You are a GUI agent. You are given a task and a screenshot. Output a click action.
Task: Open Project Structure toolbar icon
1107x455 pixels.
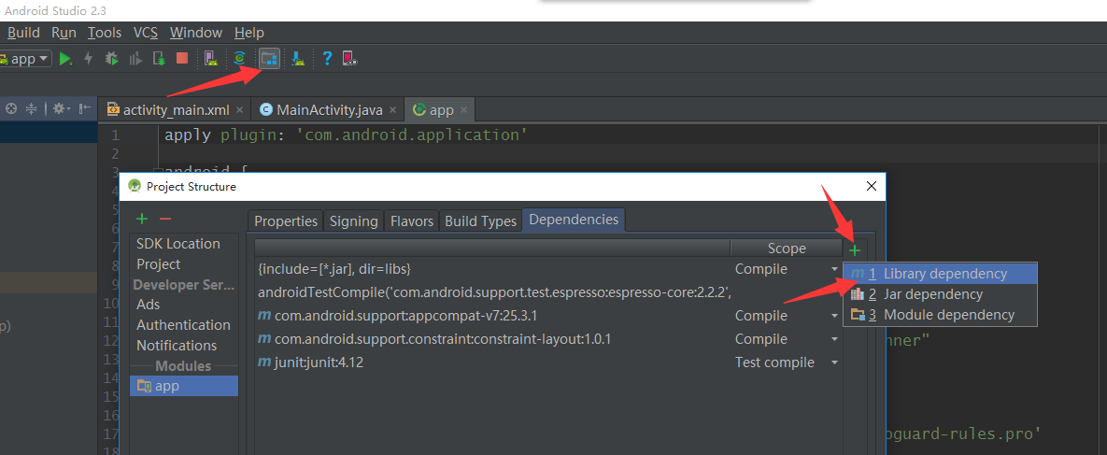coord(269,59)
